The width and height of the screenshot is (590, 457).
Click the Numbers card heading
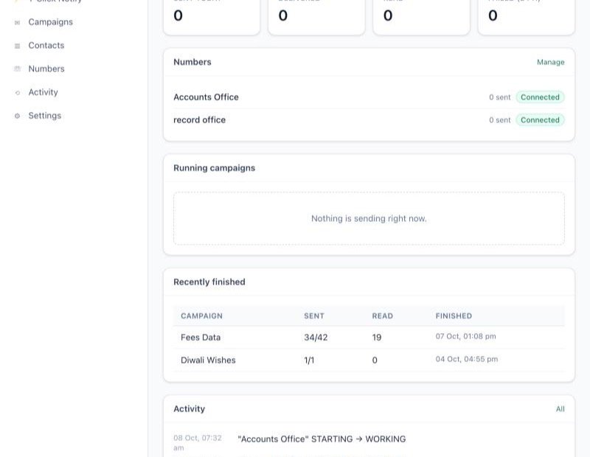(x=192, y=62)
